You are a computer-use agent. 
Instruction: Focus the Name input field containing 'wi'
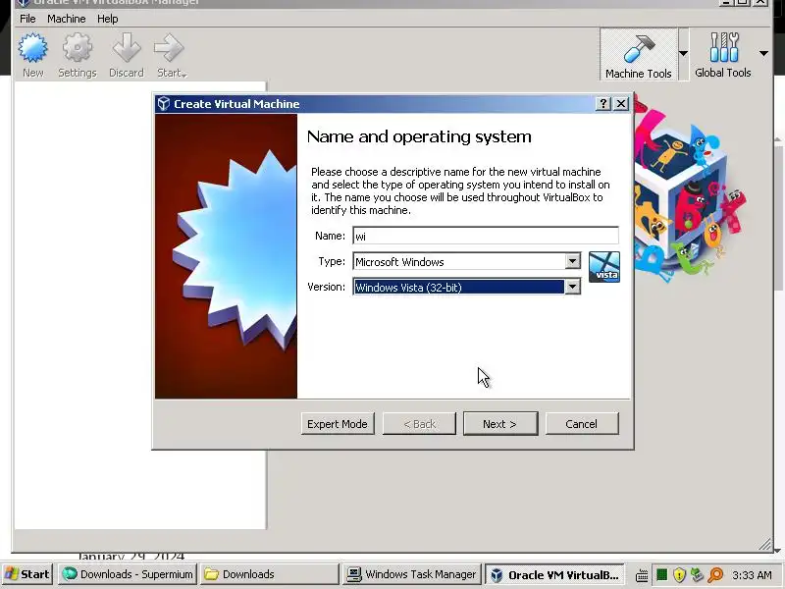pyautogui.click(x=485, y=236)
